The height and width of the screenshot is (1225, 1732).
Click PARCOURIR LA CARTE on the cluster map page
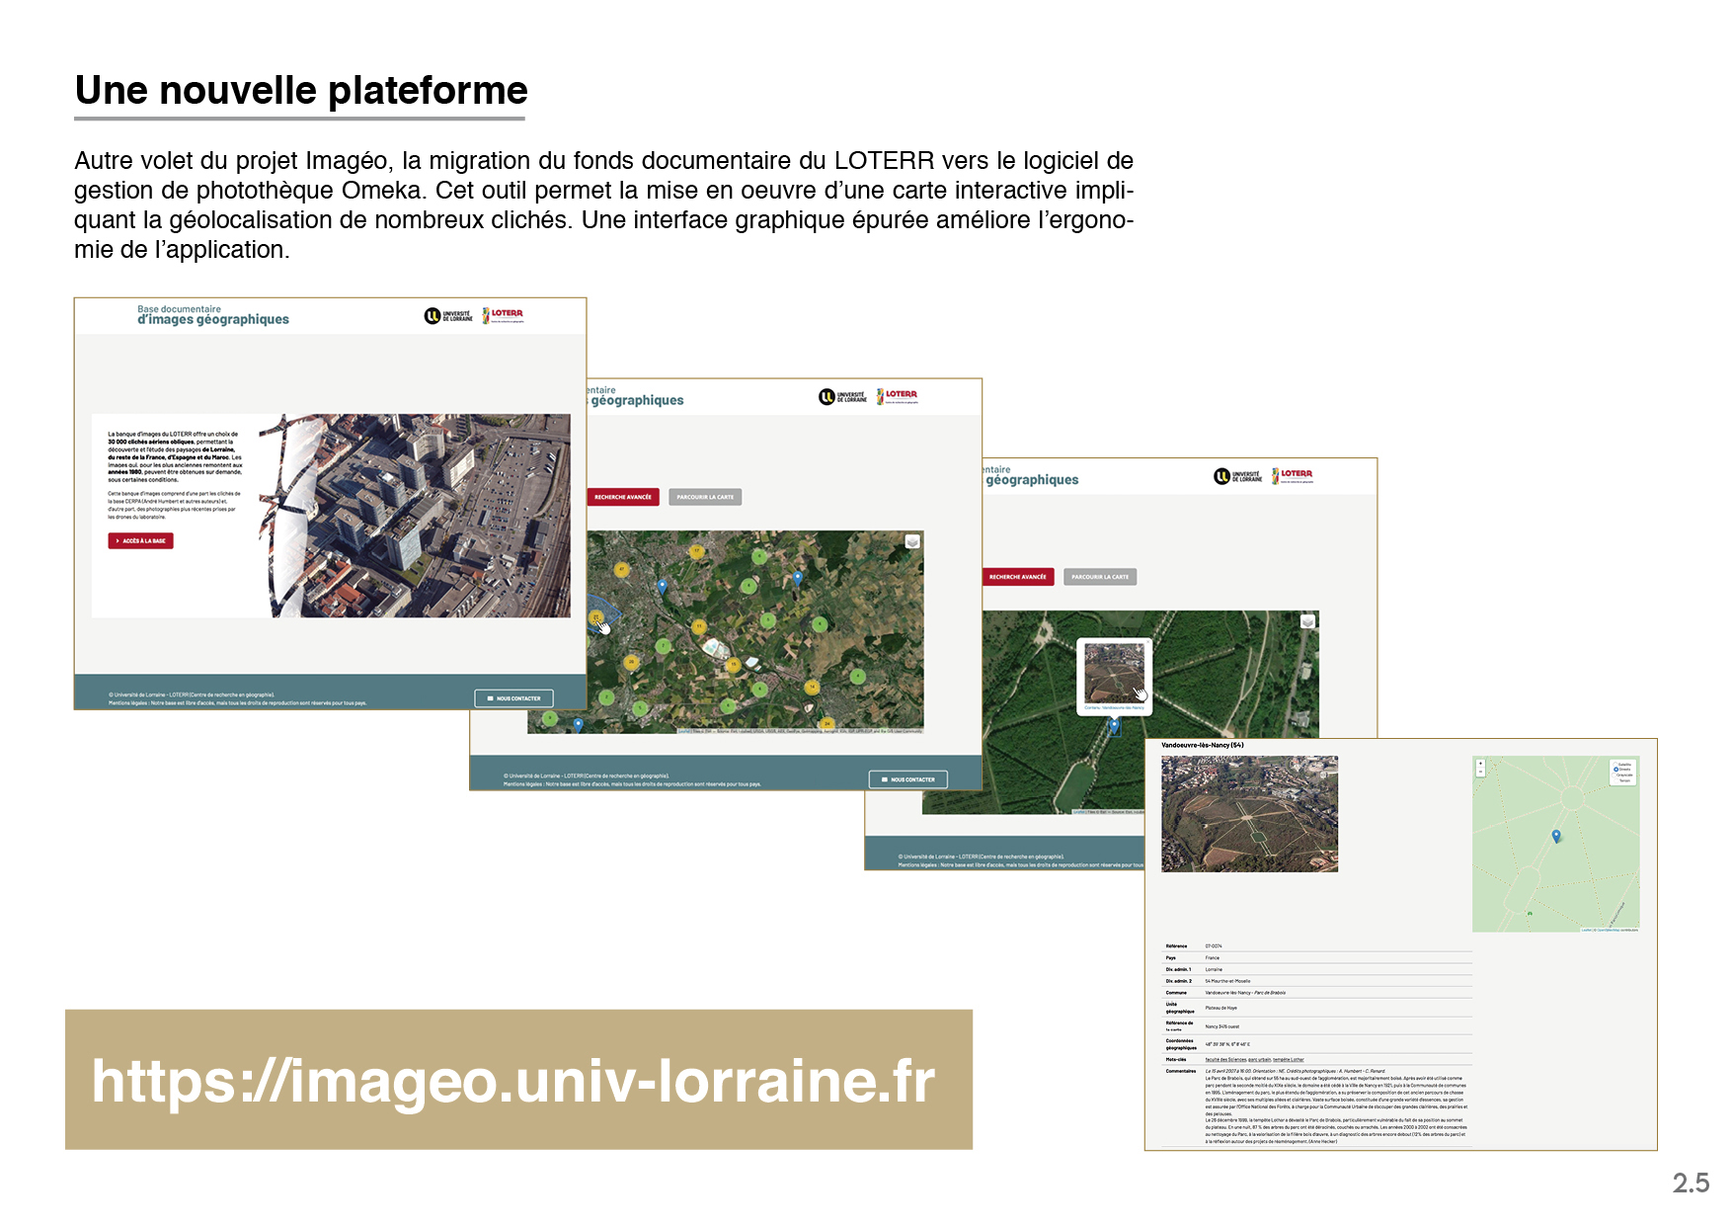(x=705, y=497)
